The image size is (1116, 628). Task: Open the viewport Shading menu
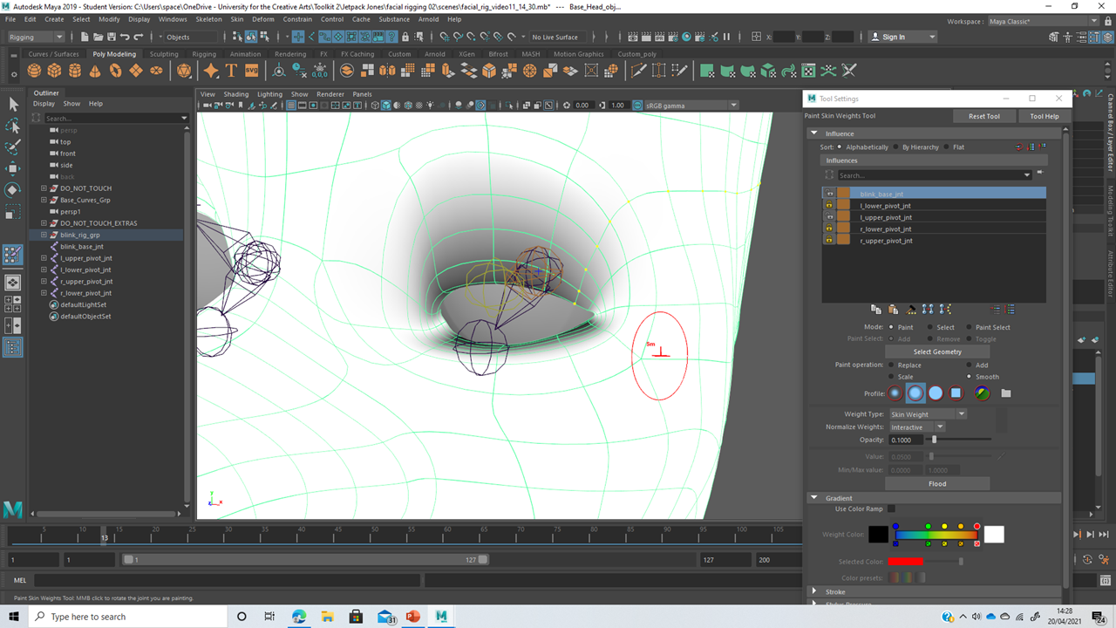[235, 94]
